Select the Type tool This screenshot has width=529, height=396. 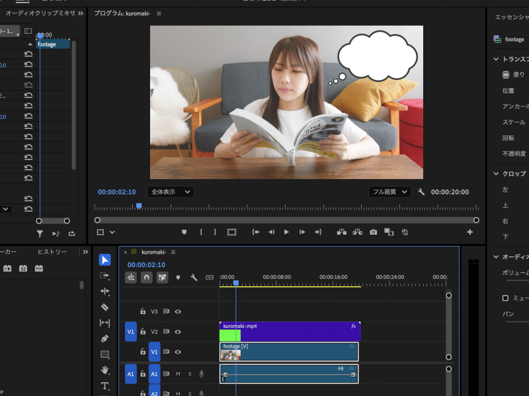104,385
